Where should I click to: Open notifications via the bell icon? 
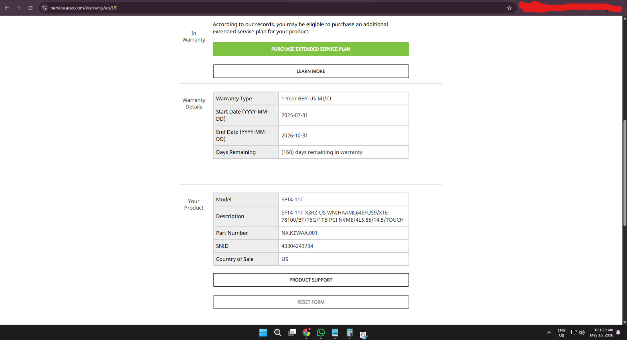pyautogui.click(x=618, y=333)
